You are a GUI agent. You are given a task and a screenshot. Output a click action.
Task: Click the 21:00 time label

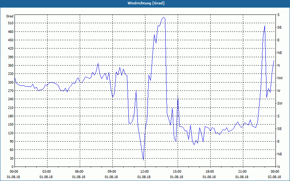coord(243,172)
